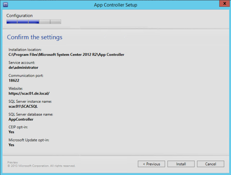Click the Configuration label above the progress bar
Viewport: 231px width, 175px height.
coord(19,16)
